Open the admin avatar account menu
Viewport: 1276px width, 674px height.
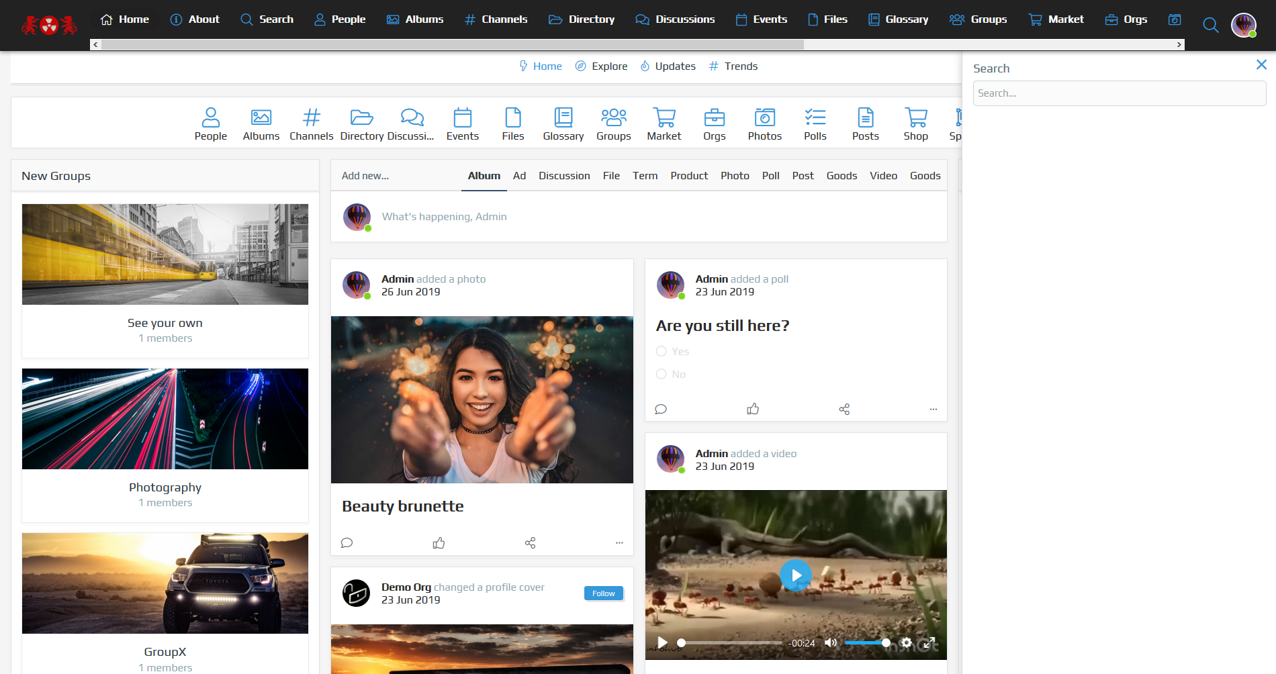coord(1243,26)
